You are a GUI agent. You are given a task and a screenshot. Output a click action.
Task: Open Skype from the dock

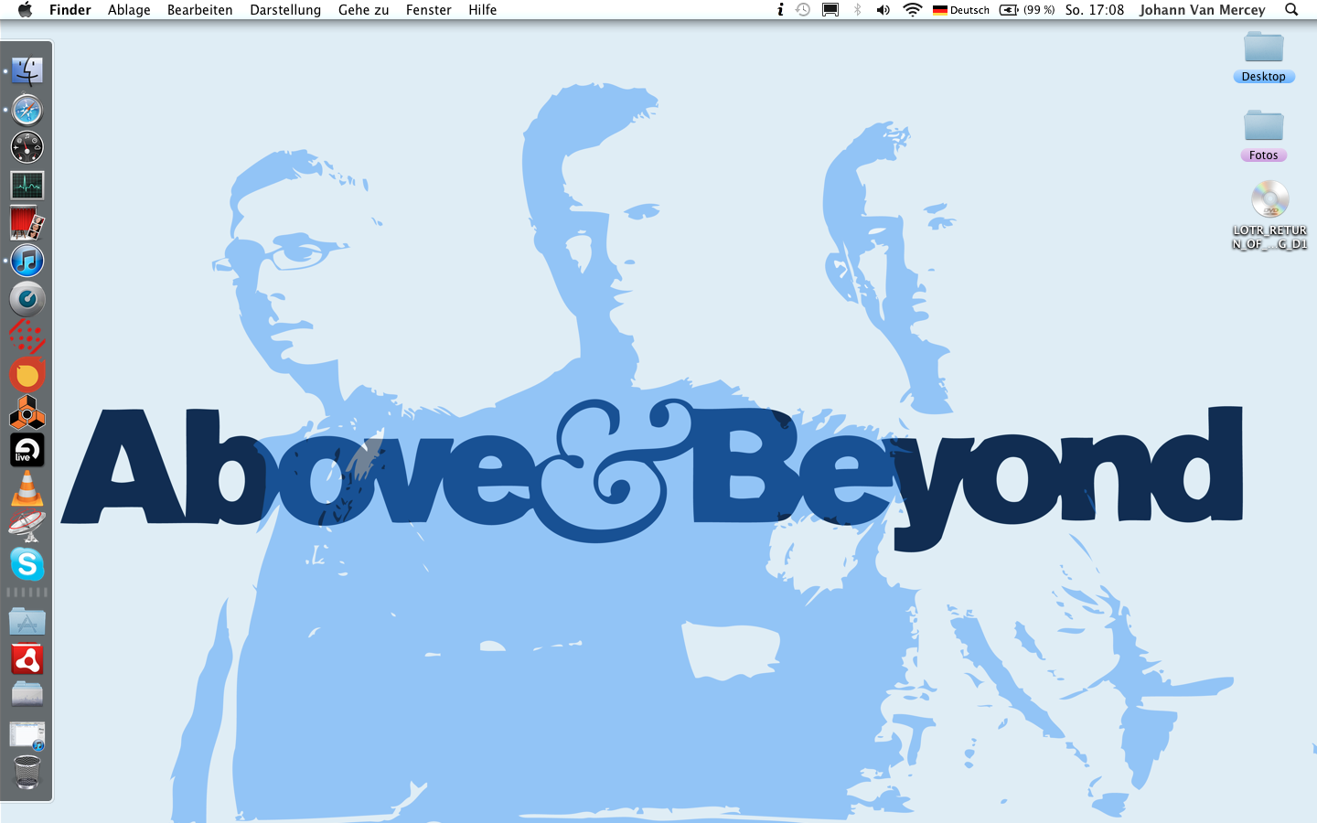[27, 564]
